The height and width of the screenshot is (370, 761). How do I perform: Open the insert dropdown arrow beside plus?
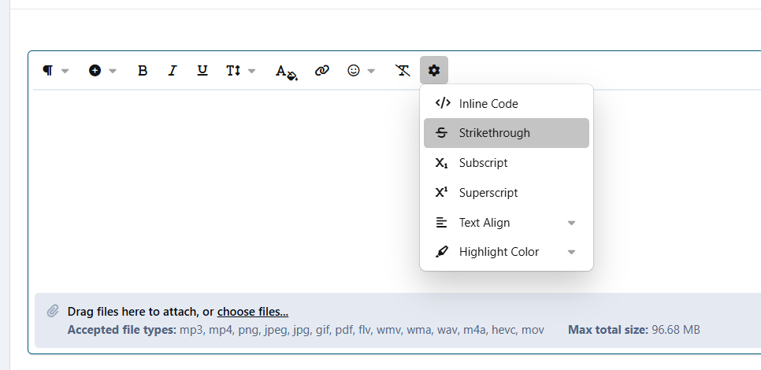[113, 72]
